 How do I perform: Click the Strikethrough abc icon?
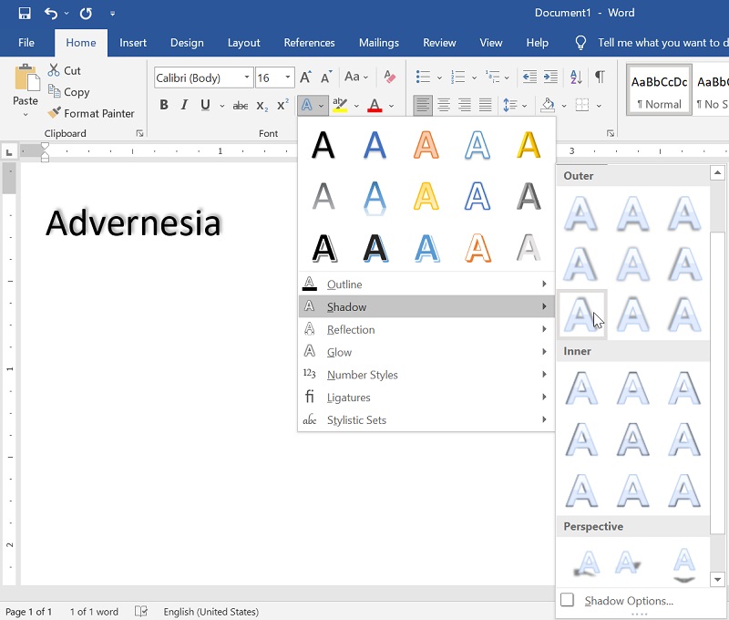(241, 106)
